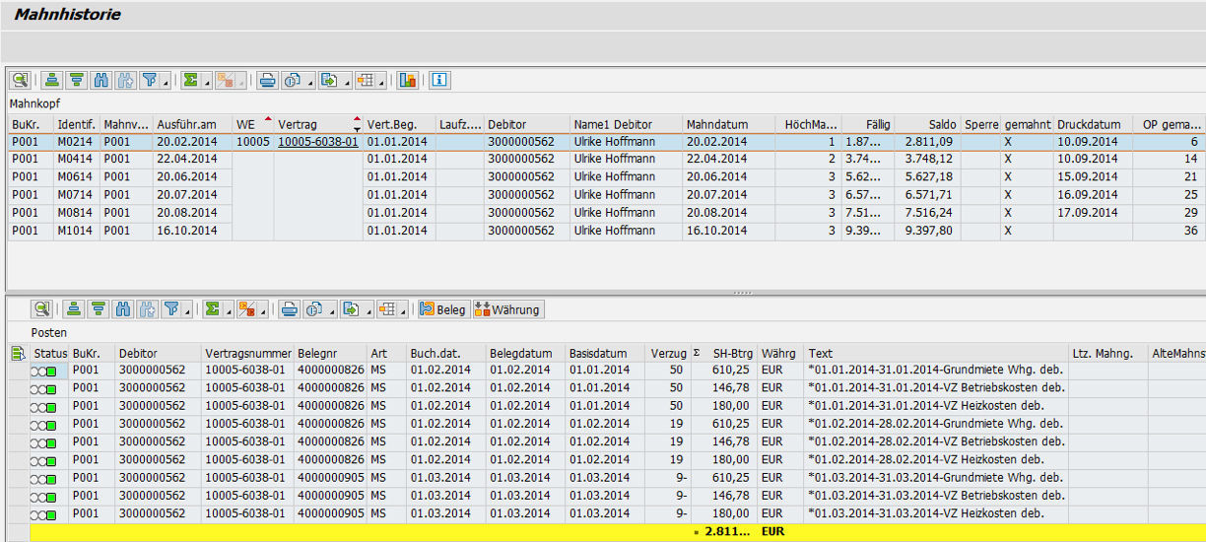
Task: Expand Total dropdown arrow in Mahnkopf toolbar
Action: click(207, 81)
